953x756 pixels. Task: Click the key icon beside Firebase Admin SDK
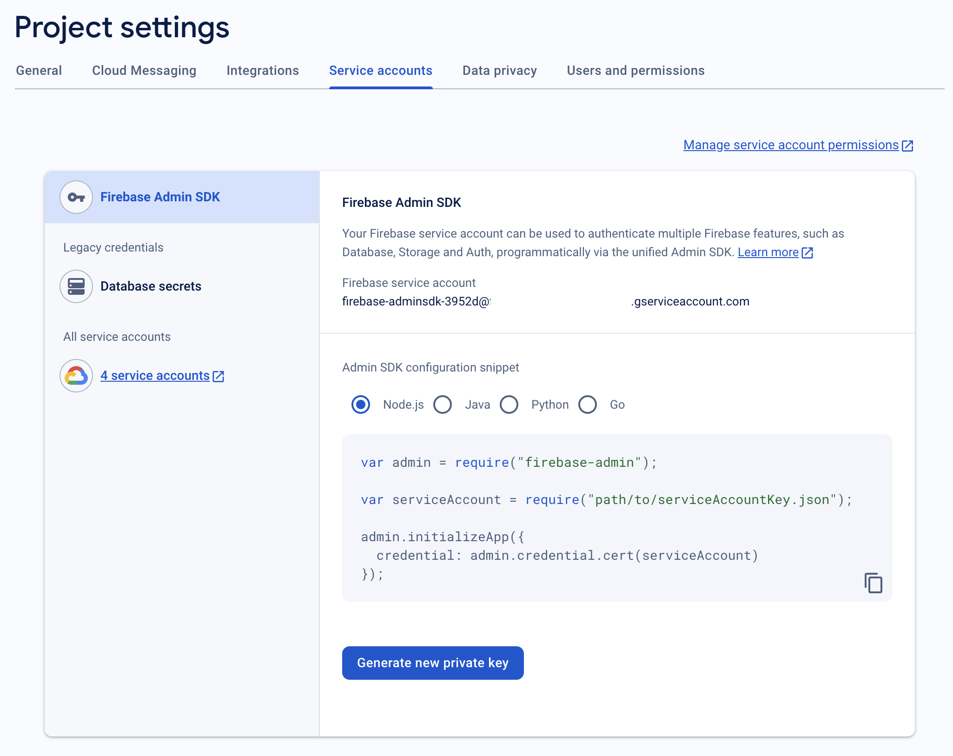tap(76, 197)
